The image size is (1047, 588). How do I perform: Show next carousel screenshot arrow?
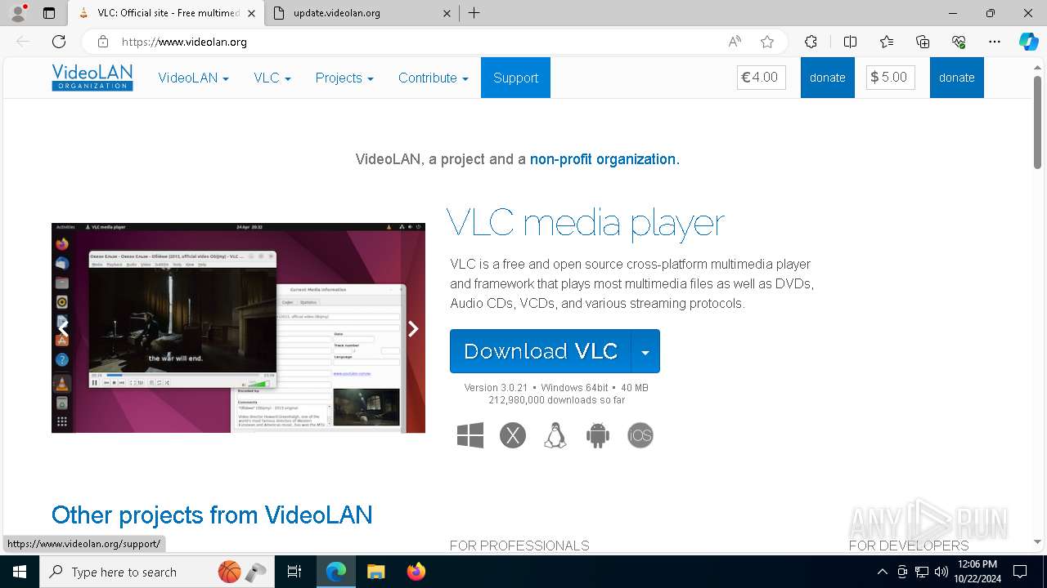click(413, 328)
